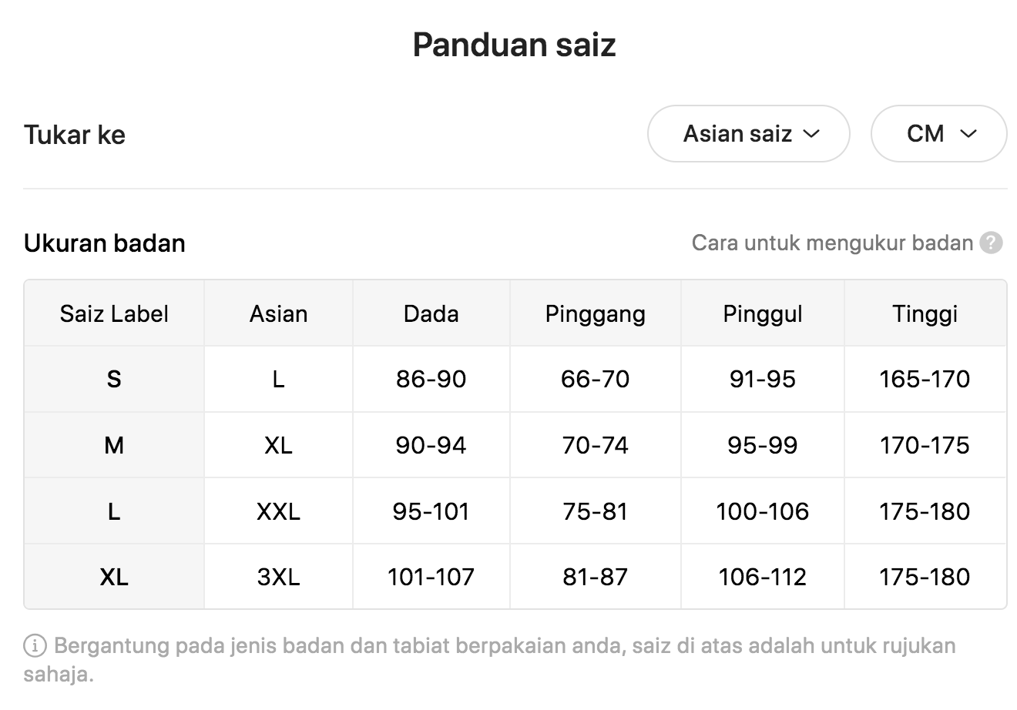Click the Asian column header
The height and width of the screenshot is (710, 1017).
coord(278,313)
